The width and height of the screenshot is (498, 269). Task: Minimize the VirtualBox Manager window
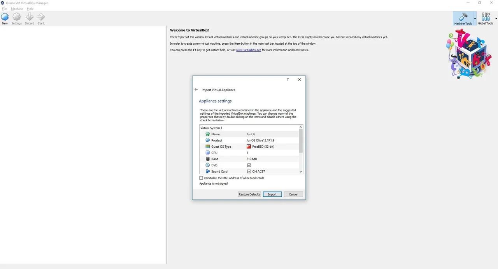coord(467,3)
